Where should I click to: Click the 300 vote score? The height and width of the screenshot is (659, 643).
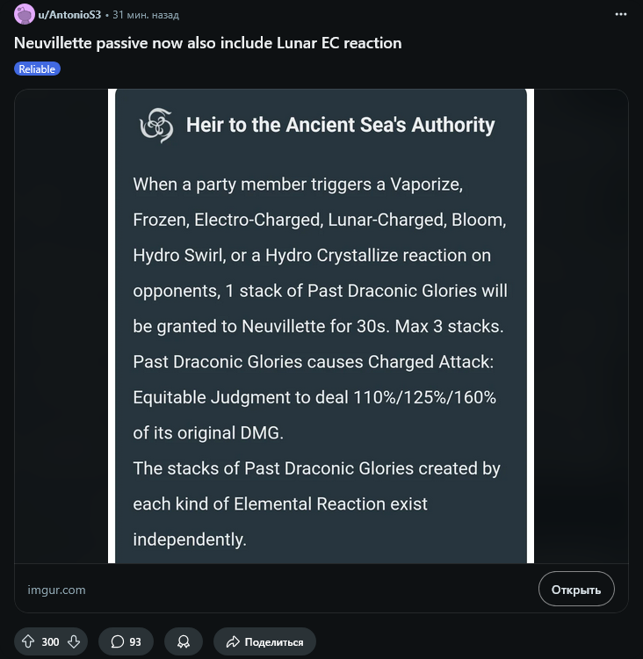51,642
